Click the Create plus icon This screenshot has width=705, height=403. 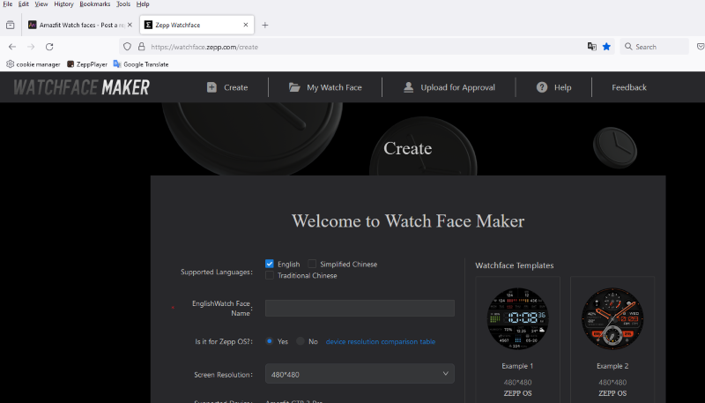click(211, 87)
